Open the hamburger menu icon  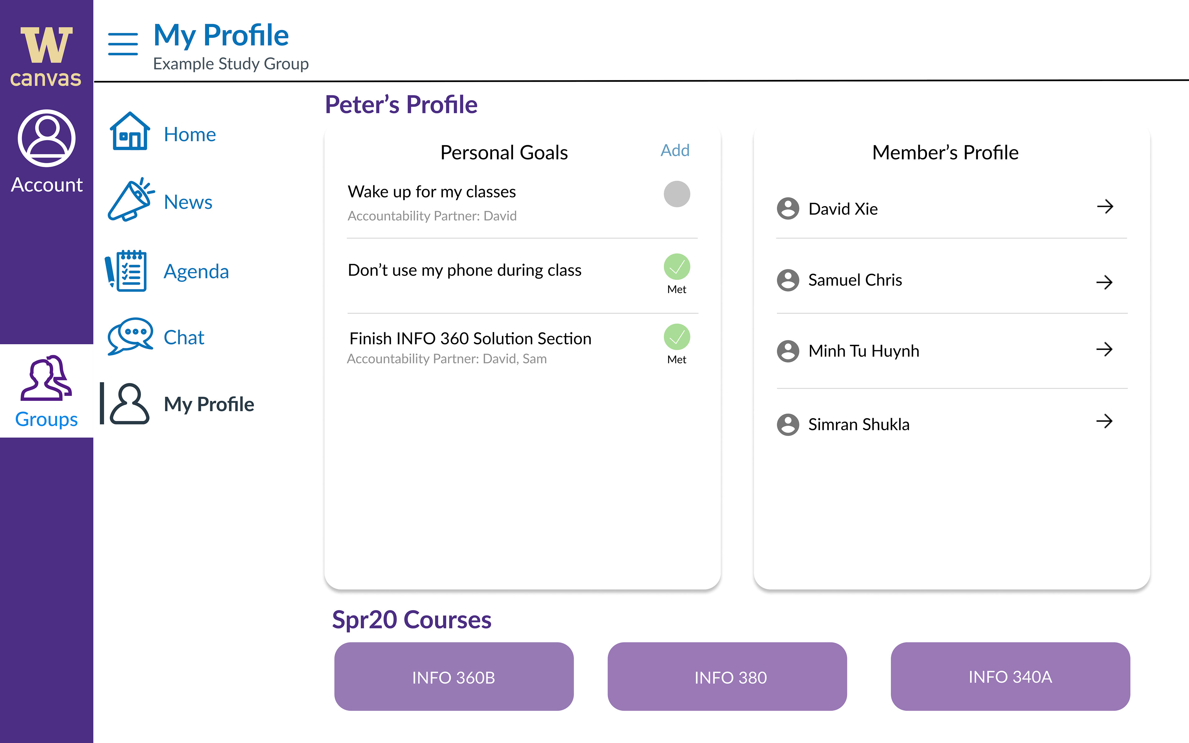(123, 44)
